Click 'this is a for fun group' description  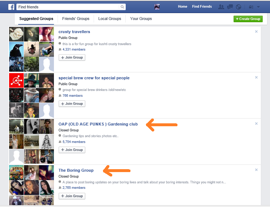(x=97, y=44)
